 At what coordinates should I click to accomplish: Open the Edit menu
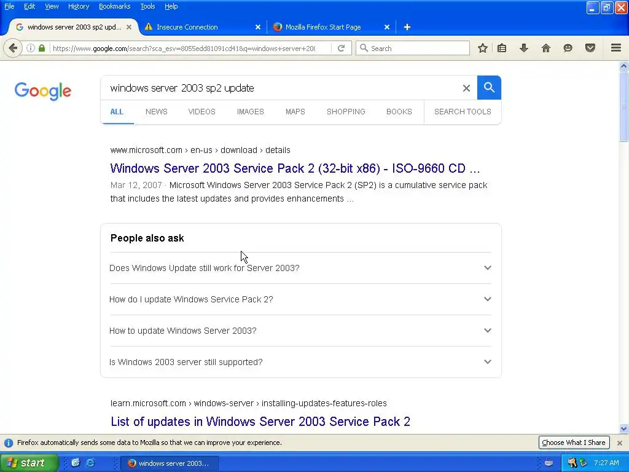(29, 6)
